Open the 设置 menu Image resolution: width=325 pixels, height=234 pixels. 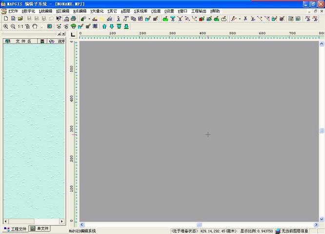click(169, 11)
